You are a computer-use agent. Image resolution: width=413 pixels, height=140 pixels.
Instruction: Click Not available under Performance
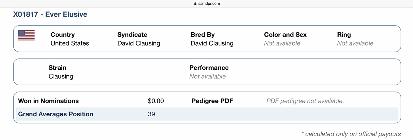point(207,76)
